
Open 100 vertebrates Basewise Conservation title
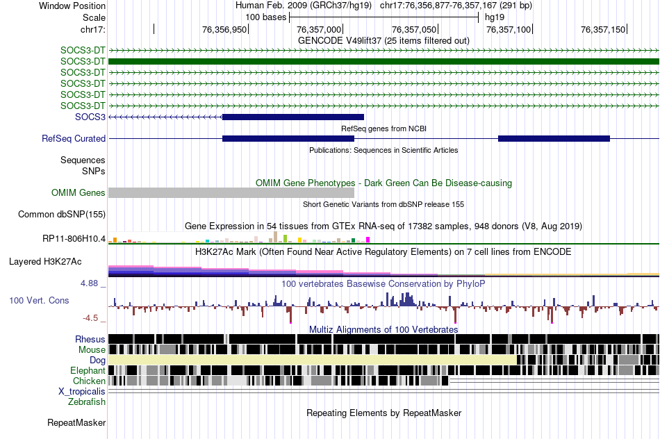click(383, 283)
